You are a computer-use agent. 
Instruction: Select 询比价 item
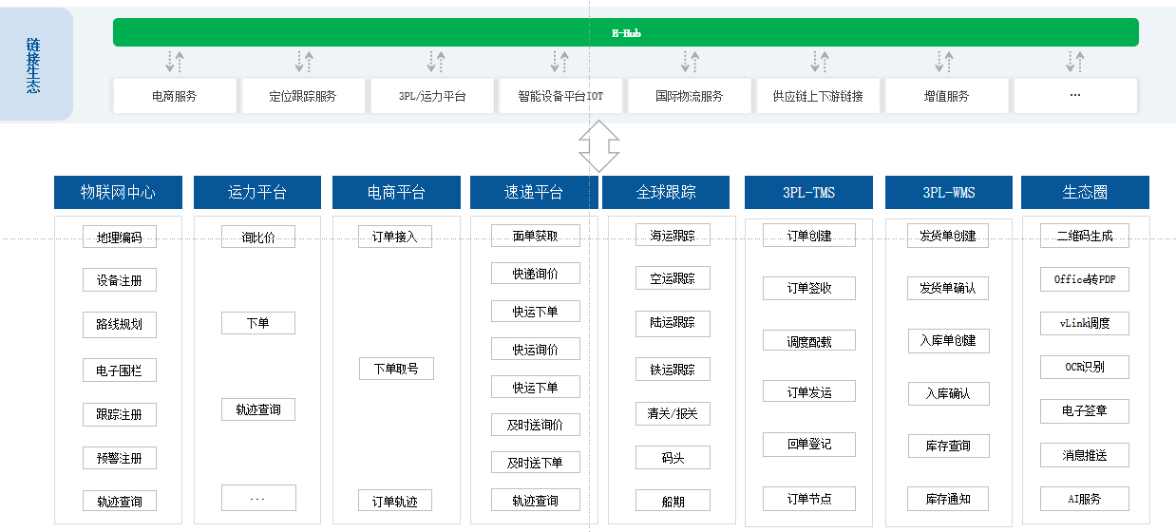tap(258, 237)
